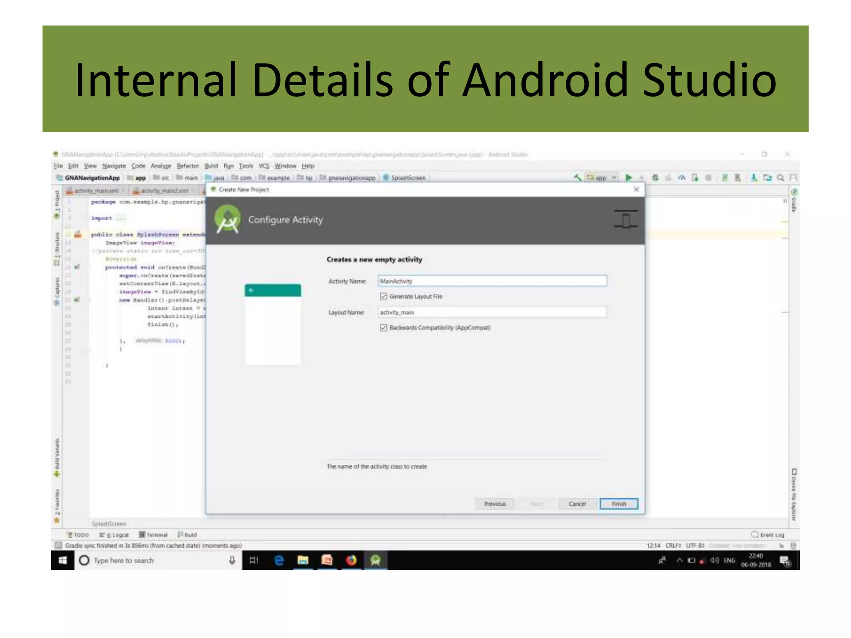The image size is (851, 638).
Task: Run the app with green play icon
Action: tap(629, 177)
